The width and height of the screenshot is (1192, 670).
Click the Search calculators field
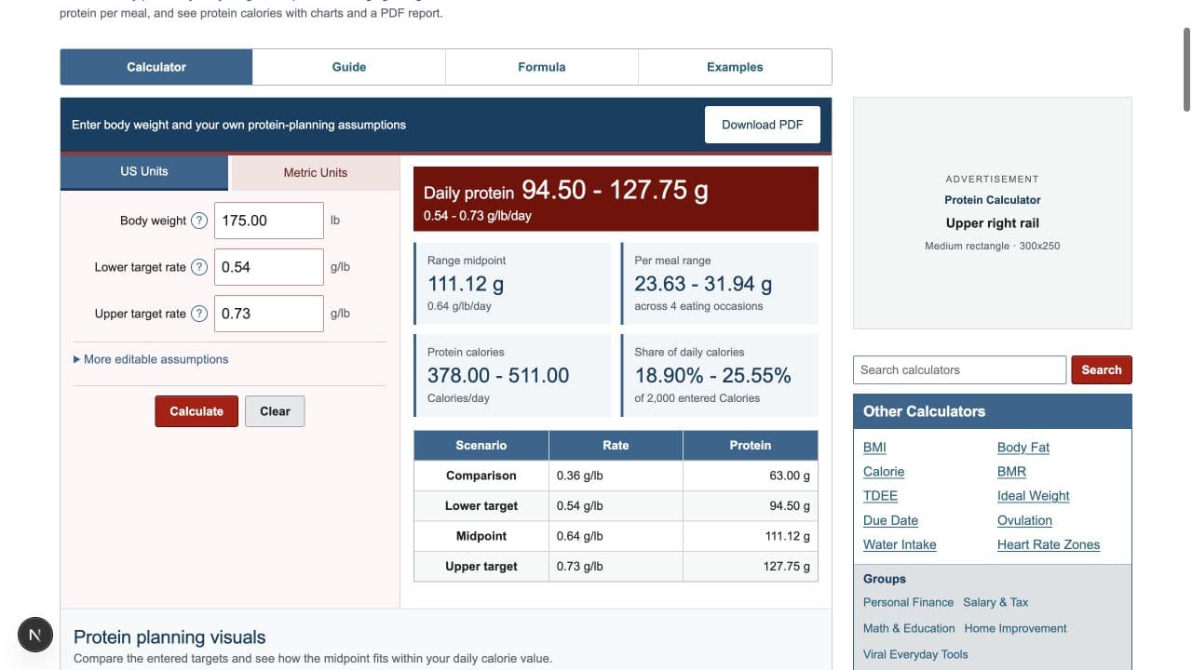pos(959,369)
